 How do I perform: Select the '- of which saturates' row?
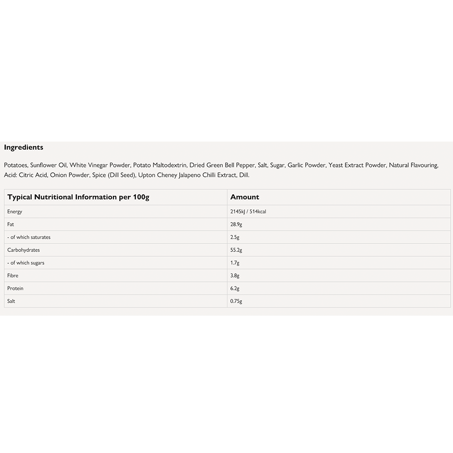click(29, 237)
